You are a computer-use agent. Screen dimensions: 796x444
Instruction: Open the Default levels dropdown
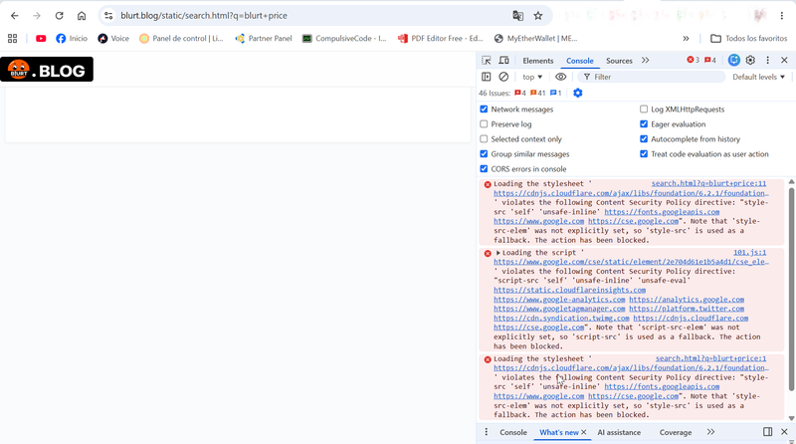coord(758,77)
